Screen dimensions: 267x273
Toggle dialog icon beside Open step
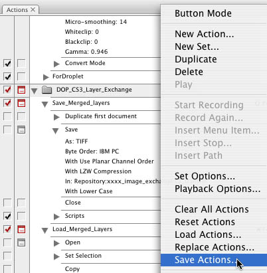(21, 242)
